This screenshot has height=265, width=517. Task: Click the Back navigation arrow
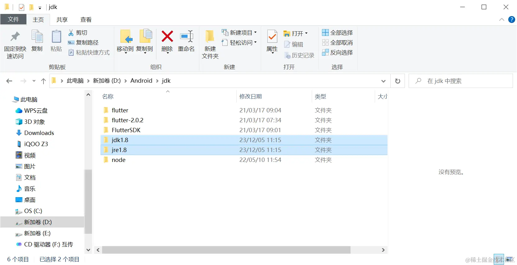[x=9, y=81]
